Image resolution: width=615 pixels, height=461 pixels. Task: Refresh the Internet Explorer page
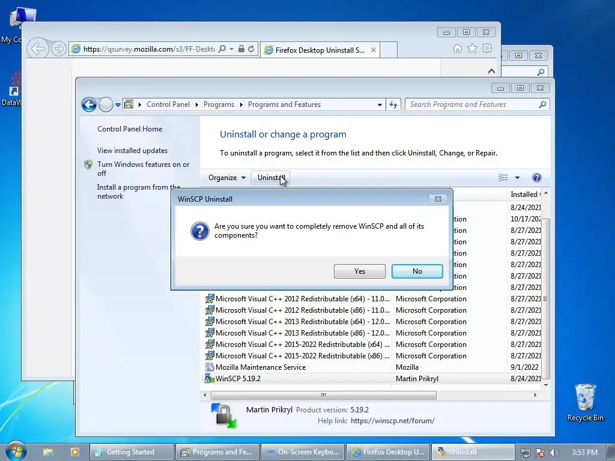point(251,49)
